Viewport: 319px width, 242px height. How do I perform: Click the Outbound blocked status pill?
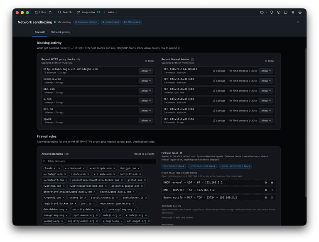point(86,22)
